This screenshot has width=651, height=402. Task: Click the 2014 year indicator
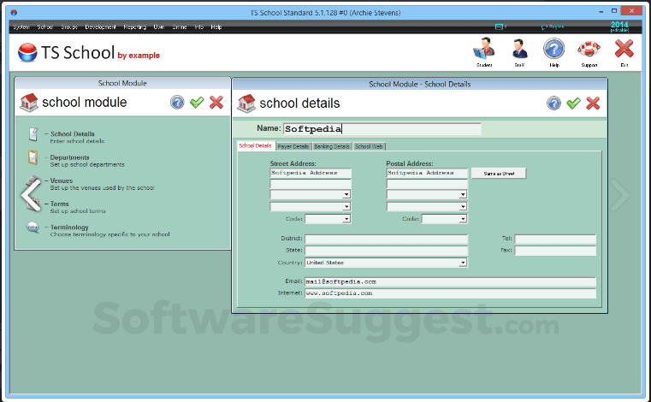619,27
